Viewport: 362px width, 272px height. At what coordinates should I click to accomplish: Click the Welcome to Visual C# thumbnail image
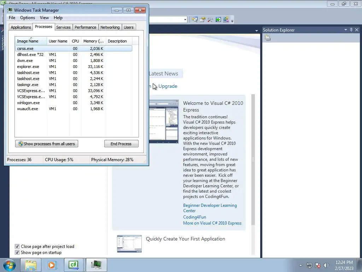click(164, 122)
